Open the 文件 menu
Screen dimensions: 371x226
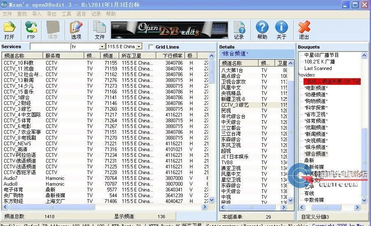[x=7, y=14]
